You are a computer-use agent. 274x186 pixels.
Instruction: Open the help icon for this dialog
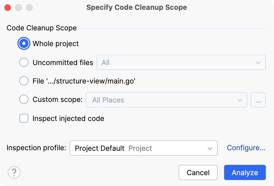pyautogui.click(x=14, y=172)
